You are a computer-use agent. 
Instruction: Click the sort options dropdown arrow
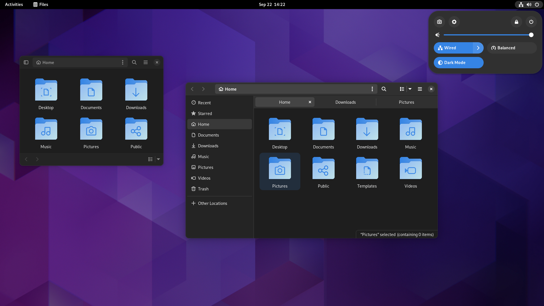click(x=410, y=89)
